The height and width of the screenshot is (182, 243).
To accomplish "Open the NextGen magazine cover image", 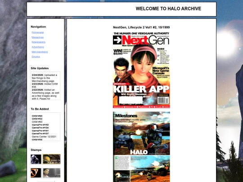I will 141,70.
